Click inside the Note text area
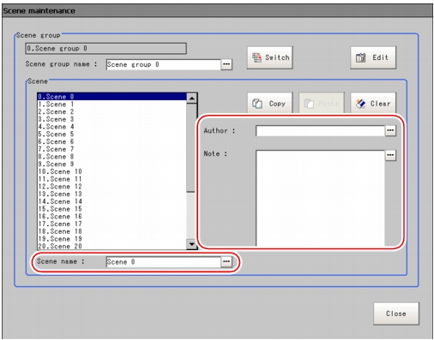This screenshot has height=340, width=434. [320, 198]
